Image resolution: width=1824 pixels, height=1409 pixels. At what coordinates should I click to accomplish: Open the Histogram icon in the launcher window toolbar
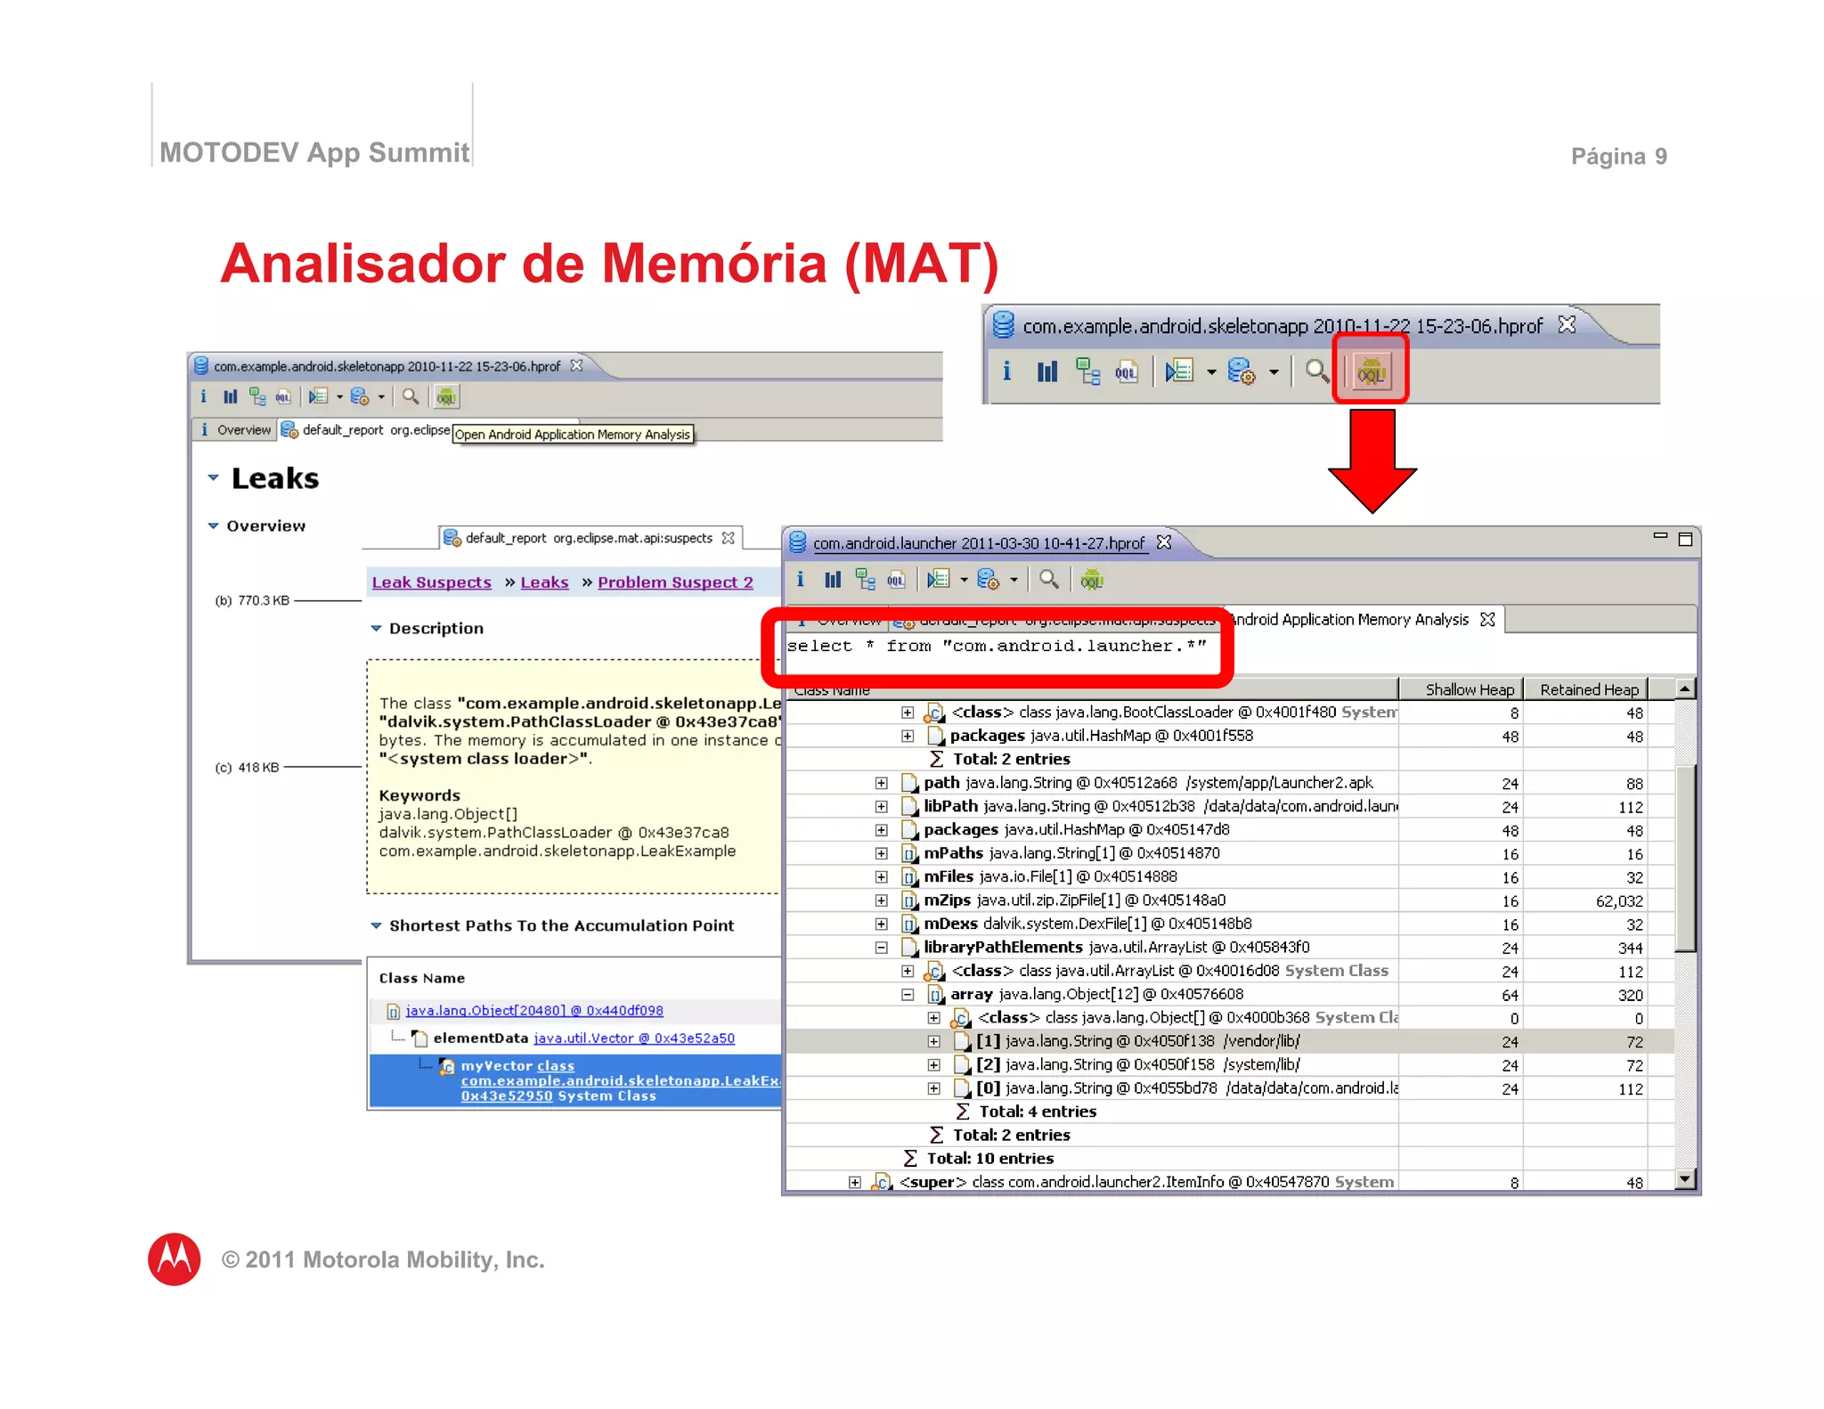(833, 580)
